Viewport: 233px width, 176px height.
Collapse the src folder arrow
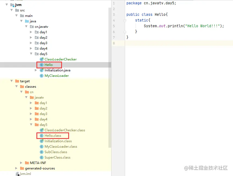coord(12,10)
